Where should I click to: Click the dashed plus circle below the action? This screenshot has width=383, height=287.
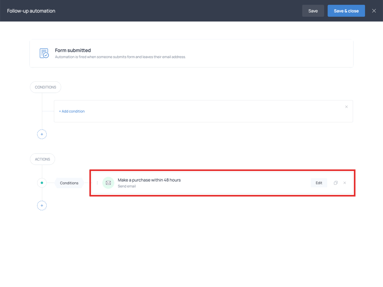pos(42,205)
